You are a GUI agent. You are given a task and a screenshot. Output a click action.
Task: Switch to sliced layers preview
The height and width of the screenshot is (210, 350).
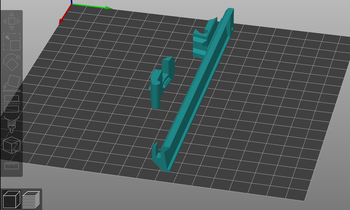click(31, 199)
